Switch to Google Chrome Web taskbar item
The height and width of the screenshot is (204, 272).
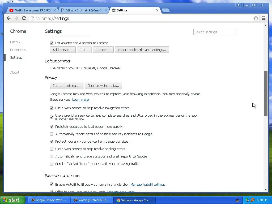[49, 200]
